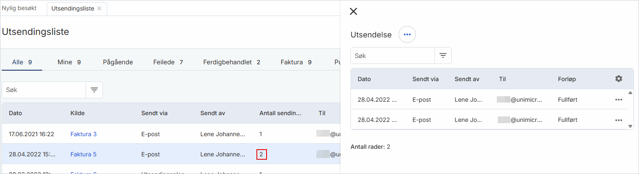Screen dimensions: 639x174
Task: Switch to the Feilede tab
Action: click(168, 62)
